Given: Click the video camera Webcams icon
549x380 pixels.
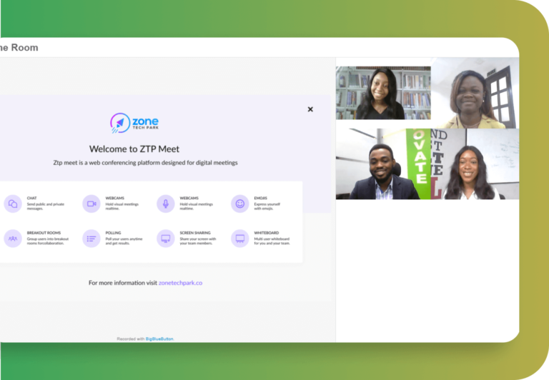Looking at the screenshot, I should [x=91, y=204].
